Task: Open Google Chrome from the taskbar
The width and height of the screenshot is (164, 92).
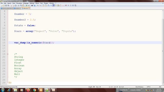Action: (34, 90)
